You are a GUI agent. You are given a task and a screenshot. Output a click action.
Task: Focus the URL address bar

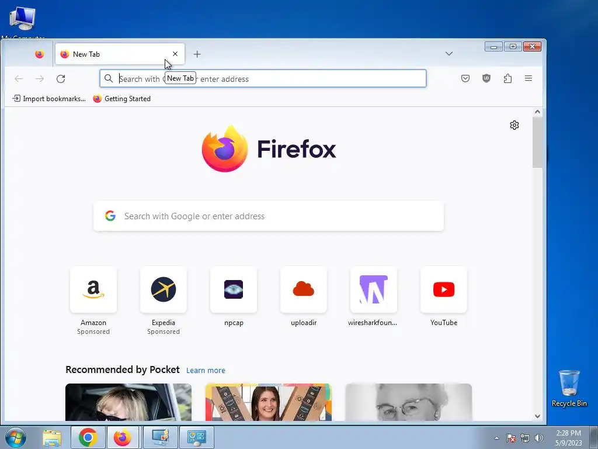click(x=263, y=79)
